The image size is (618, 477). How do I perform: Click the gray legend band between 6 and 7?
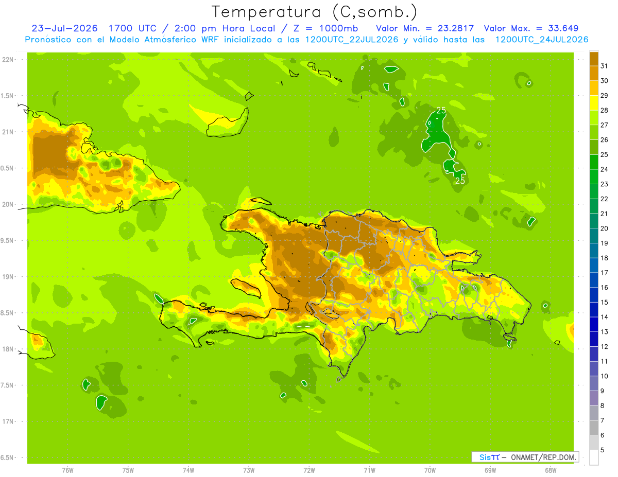[594, 428]
